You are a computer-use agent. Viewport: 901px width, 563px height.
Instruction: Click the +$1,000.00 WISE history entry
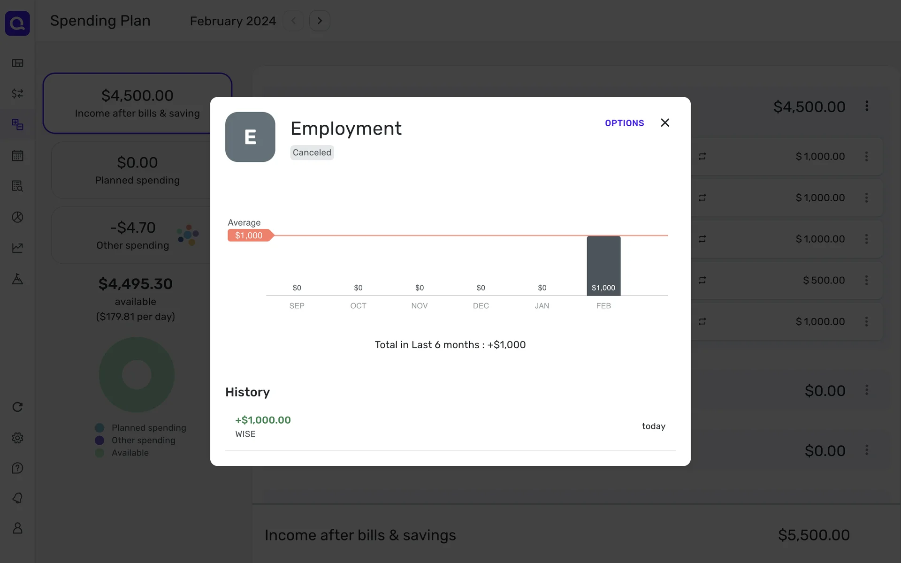pyautogui.click(x=450, y=426)
